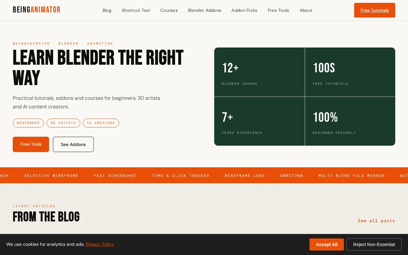Select the AI Creators tag pill
This screenshot has width=408, height=255.
[x=101, y=123]
